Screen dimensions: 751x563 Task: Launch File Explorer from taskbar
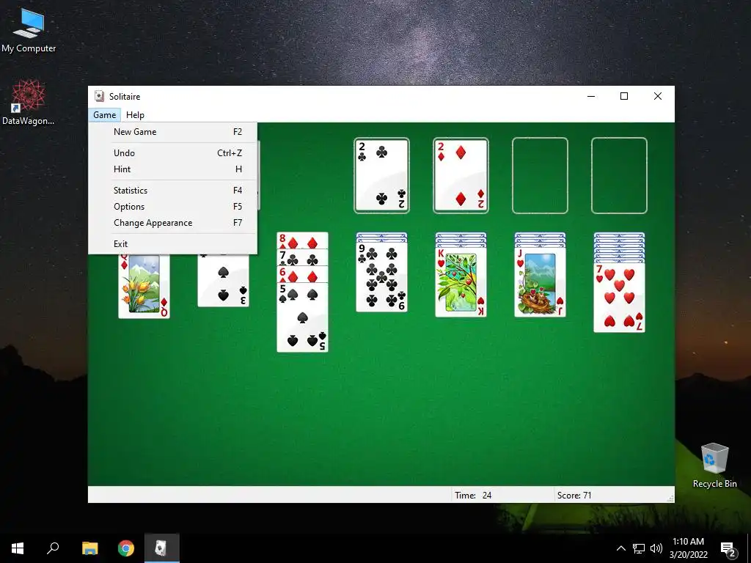click(x=89, y=548)
